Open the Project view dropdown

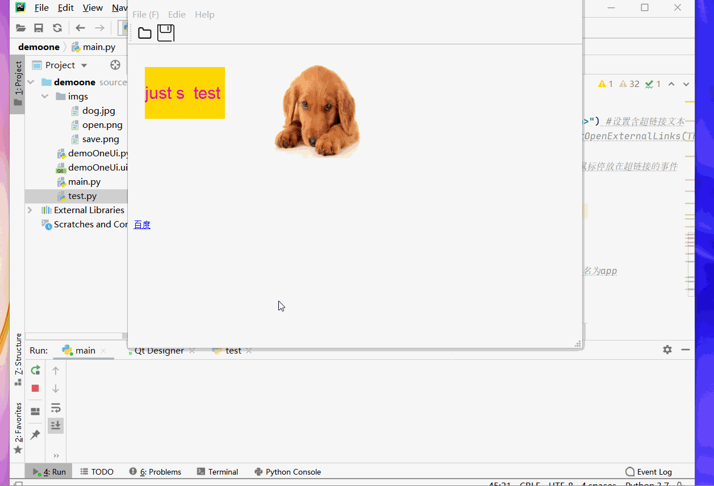(84, 65)
